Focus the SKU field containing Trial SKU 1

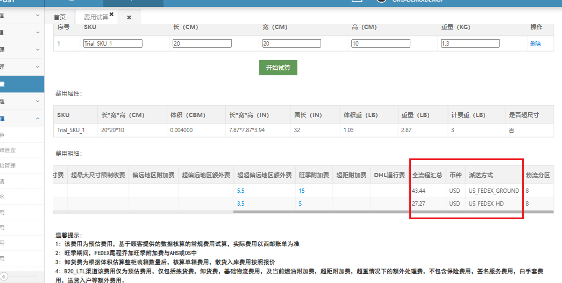113,43
